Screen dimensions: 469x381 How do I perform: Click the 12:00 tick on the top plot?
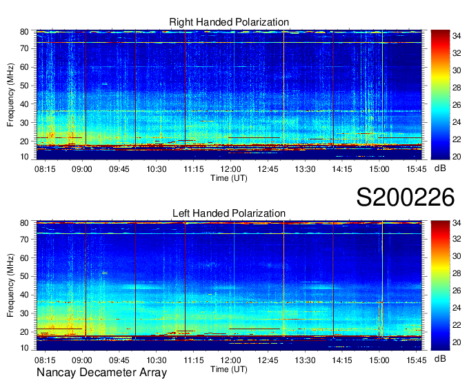[x=230, y=169]
